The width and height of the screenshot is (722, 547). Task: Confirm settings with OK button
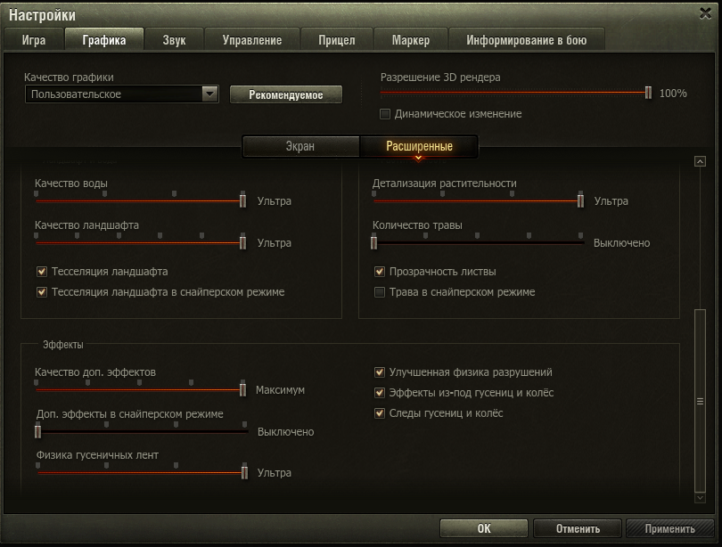coord(484,528)
